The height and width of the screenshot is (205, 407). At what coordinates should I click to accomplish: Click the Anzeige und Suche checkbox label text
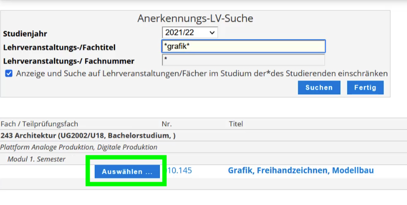[x=202, y=73]
